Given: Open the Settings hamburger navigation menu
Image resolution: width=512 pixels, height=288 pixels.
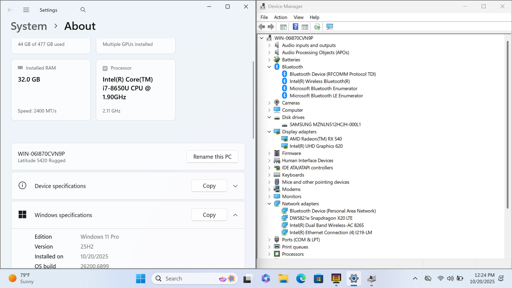Looking at the screenshot, I should tap(26, 10).
